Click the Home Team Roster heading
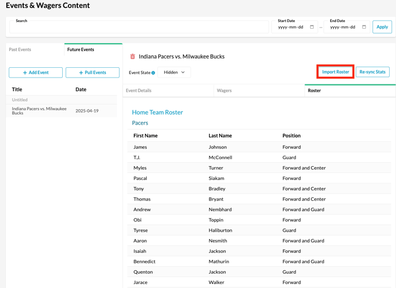This screenshot has height=288, width=396. [157, 113]
